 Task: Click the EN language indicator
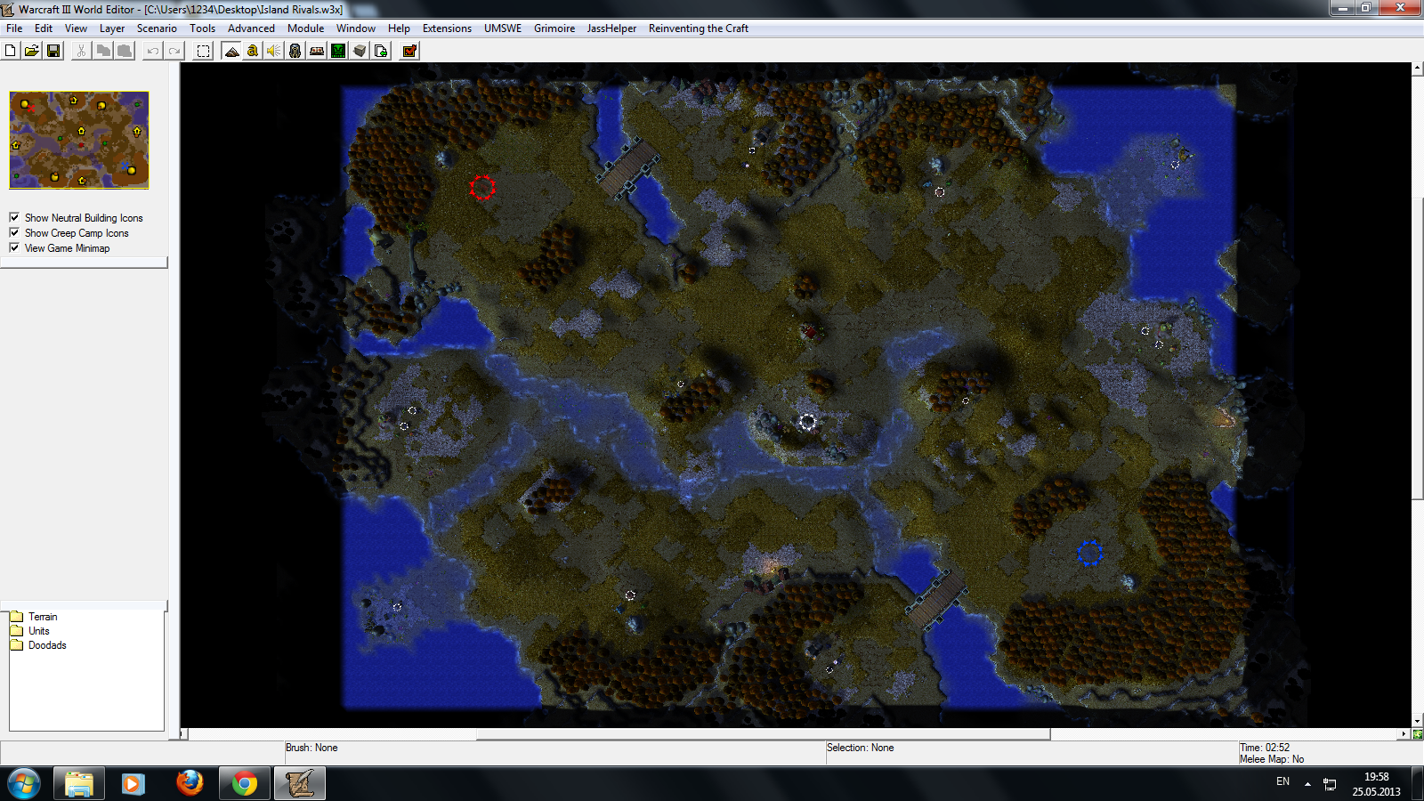click(x=1282, y=781)
